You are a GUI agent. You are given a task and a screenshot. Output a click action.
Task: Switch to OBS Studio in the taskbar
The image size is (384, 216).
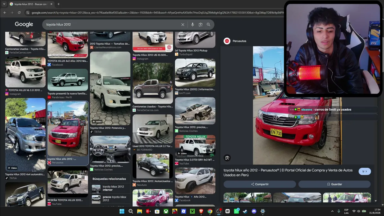(x=219, y=211)
